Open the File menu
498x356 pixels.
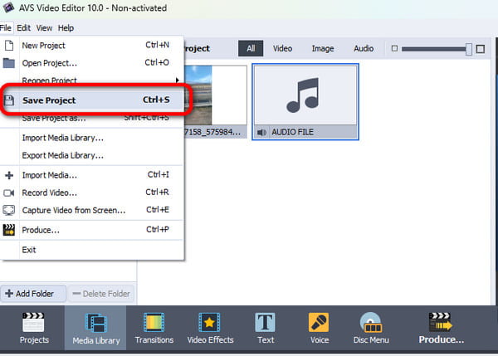[6, 28]
